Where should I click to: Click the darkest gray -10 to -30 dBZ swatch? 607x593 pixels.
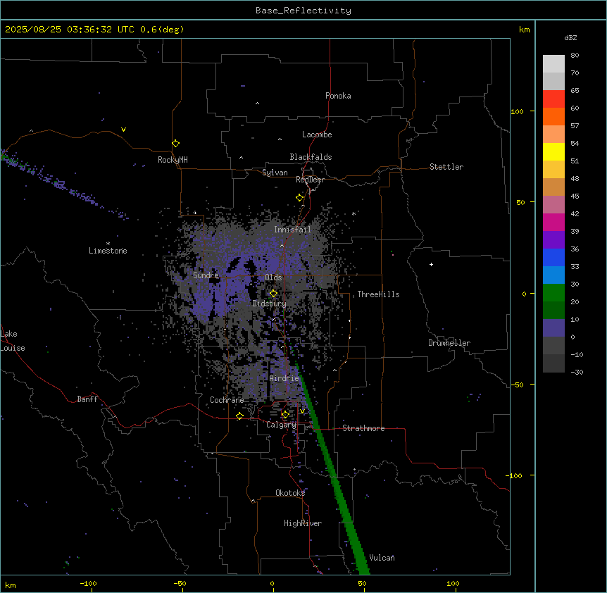[553, 363]
